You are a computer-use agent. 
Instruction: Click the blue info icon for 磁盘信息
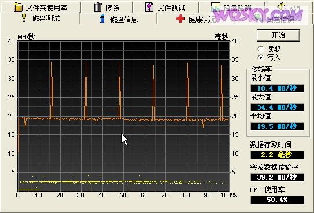[x=102, y=18]
